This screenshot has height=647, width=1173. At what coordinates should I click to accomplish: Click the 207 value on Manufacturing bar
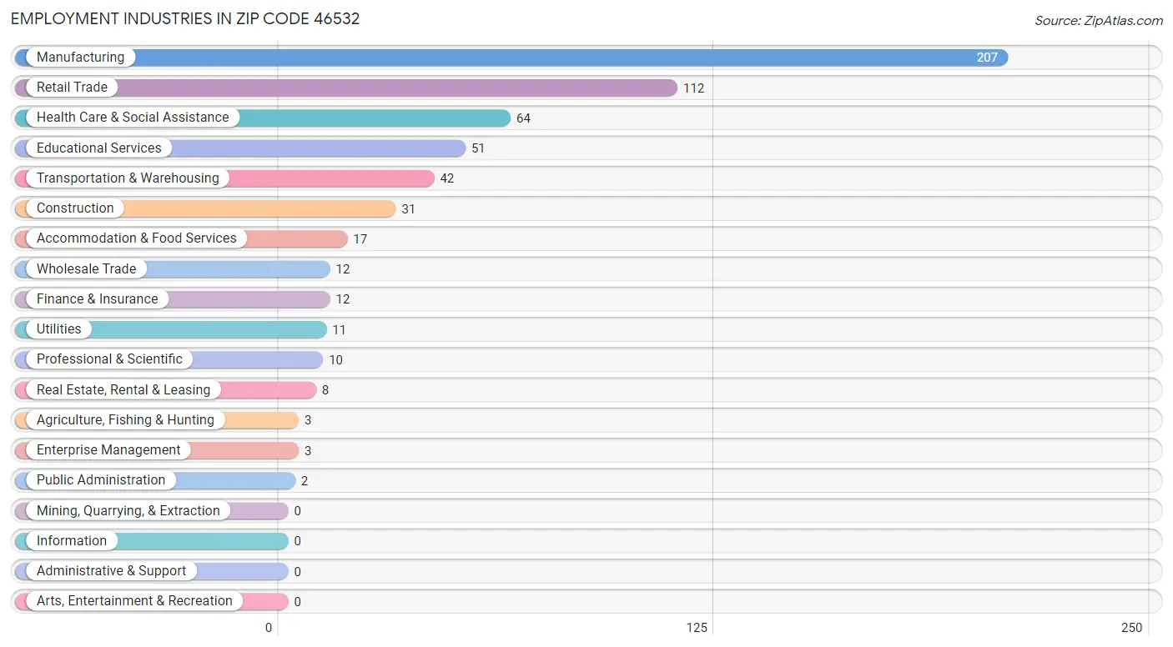pyautogui.click(x=987, y=58)
